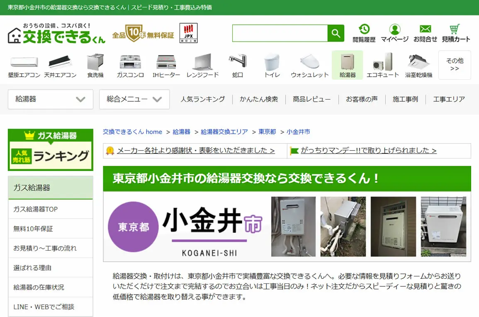Open the 10年無料保証 badge
Image resolution: width=479 pixels, height=317 pixels.
[x=143, y=33]
